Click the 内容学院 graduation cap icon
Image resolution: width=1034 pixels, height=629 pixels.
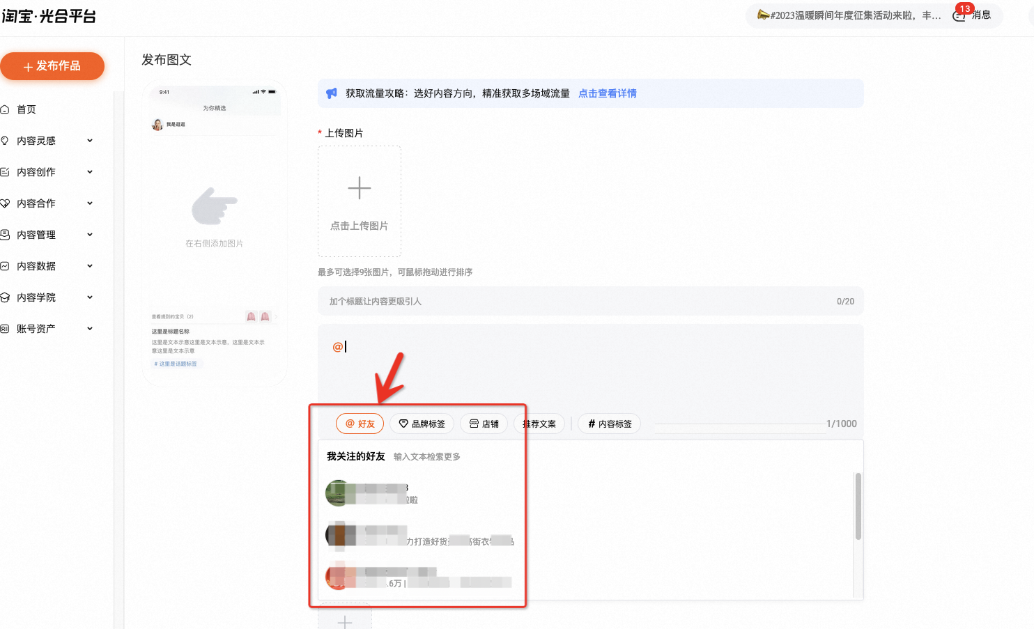coord(5,297)
